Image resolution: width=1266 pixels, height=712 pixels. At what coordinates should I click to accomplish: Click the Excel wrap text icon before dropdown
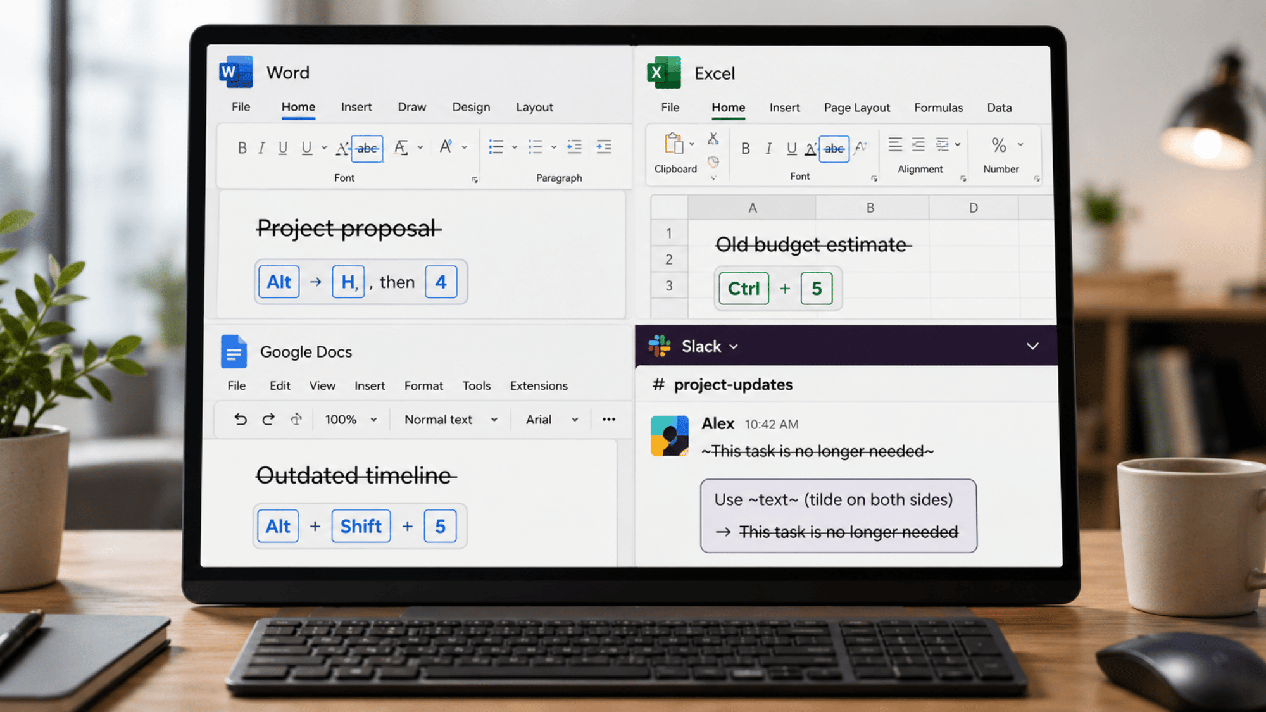pos(942,144)
